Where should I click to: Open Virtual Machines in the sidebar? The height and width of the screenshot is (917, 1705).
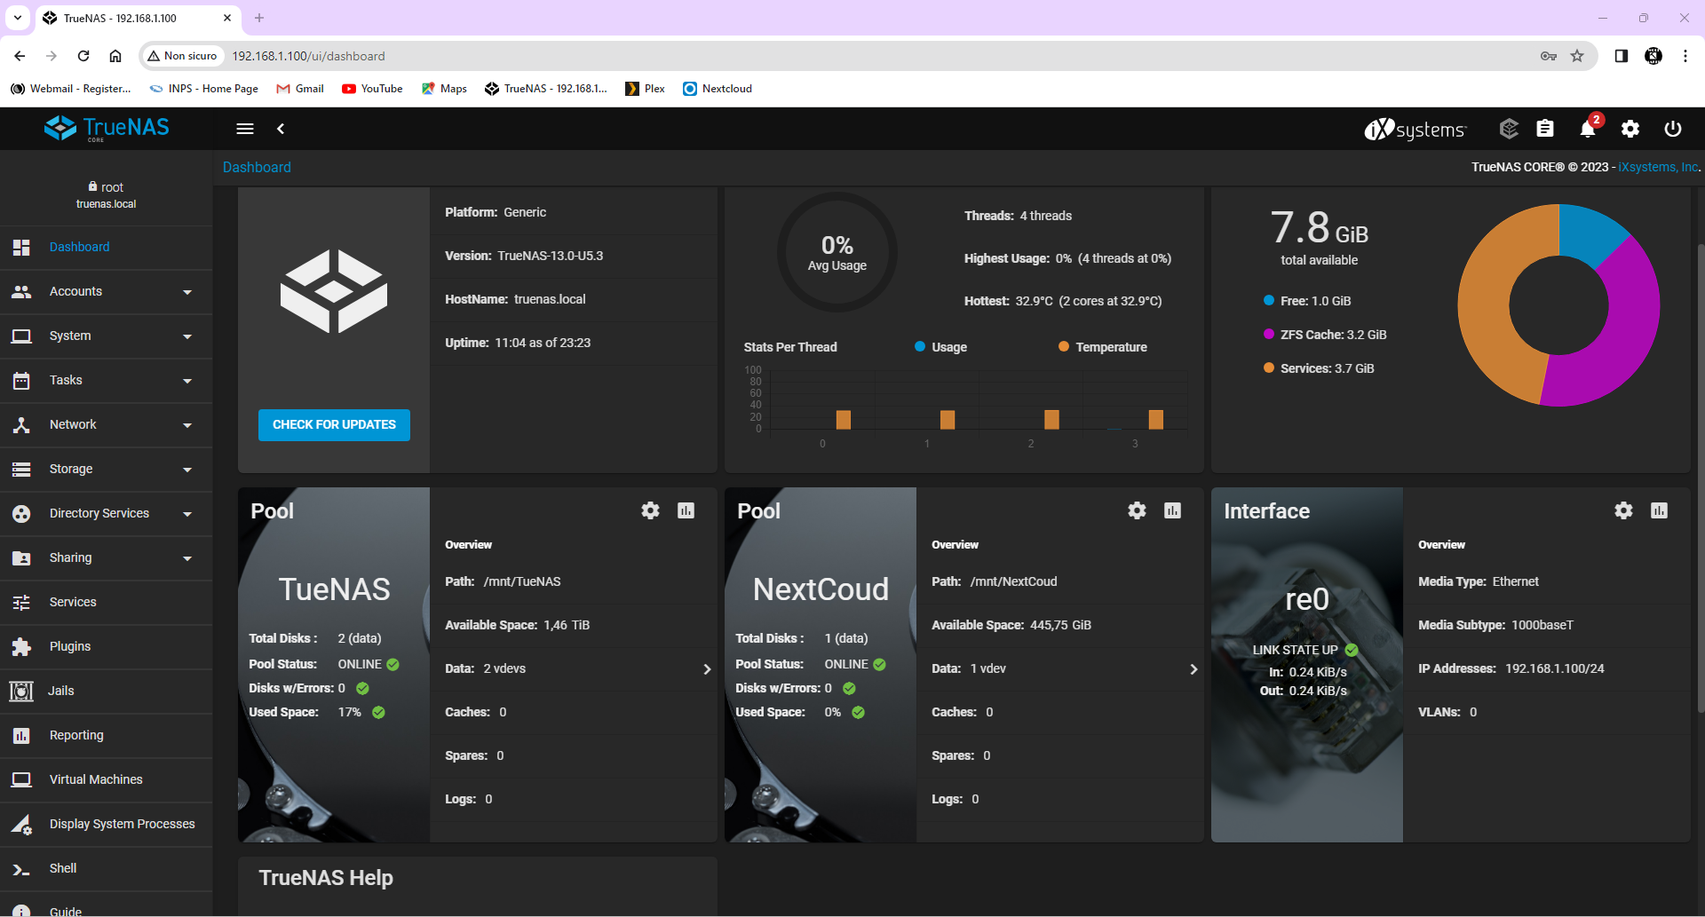(107, 780)
